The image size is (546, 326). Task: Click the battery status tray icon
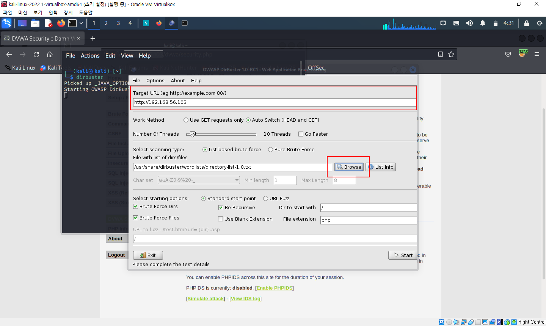495,23
